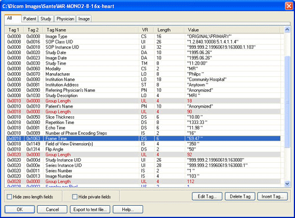The image size is (295, 218).
Task: Click the Cancel button
Action: coord(52,209)
